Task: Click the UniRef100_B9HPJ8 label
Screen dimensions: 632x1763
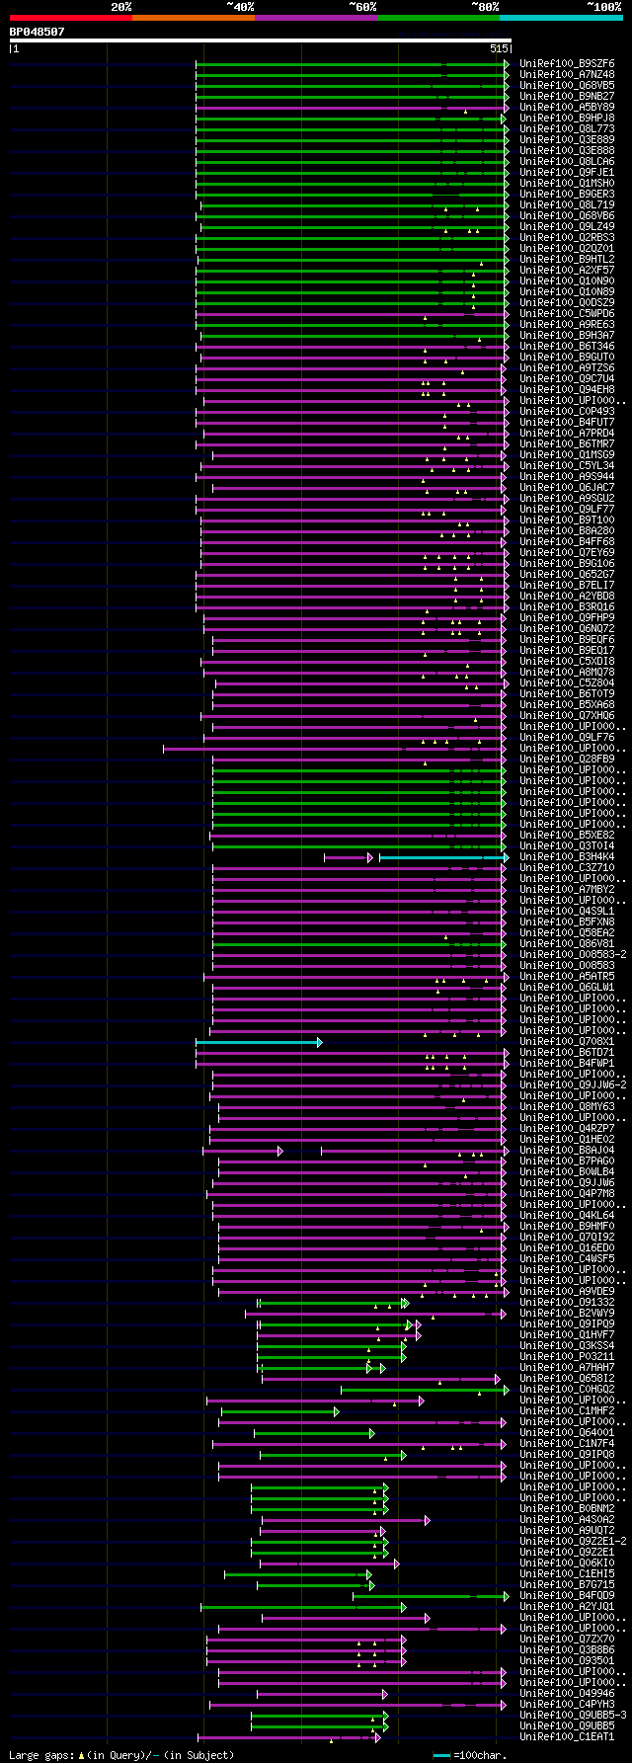Action: [567, 119]
